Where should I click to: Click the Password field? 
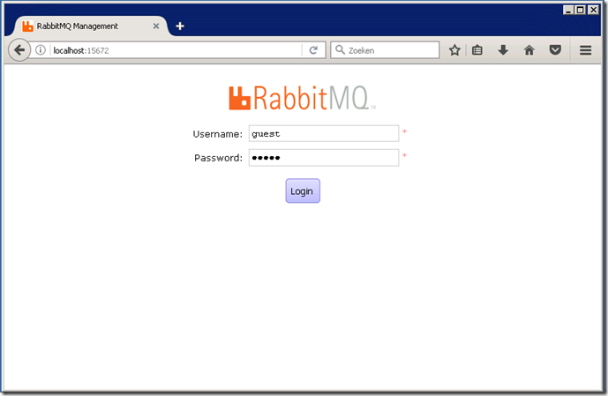pyautogui.click(x=323, y=158)
